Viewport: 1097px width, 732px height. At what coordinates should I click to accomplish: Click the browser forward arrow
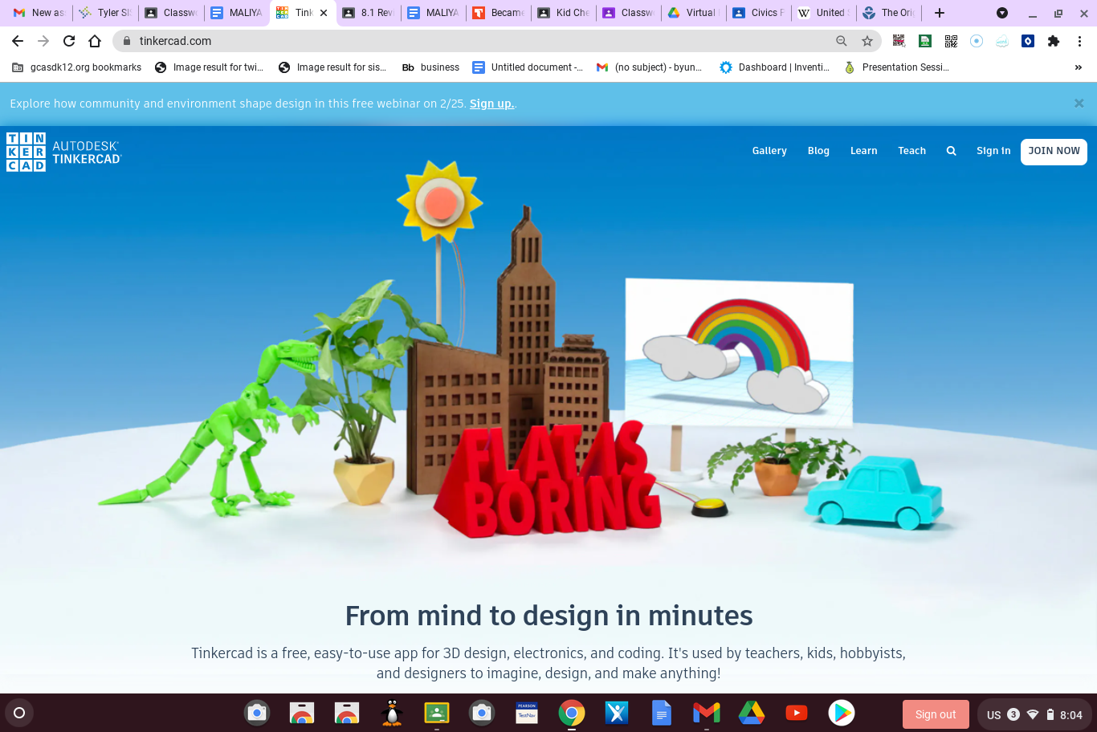[x=43, y=41]
